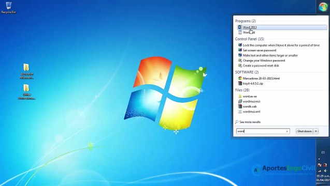The width and height of the screenshot is (330, 186).
Task: Open Marcadores 28-03-2015.html file result
Action: pos(259,79)
